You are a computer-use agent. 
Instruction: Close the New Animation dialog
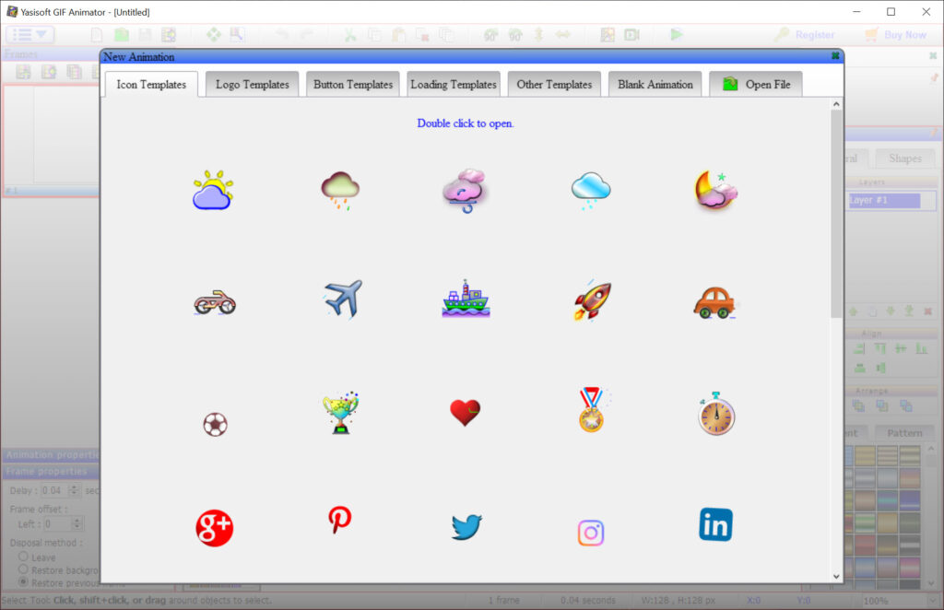(x=835, y=56)
